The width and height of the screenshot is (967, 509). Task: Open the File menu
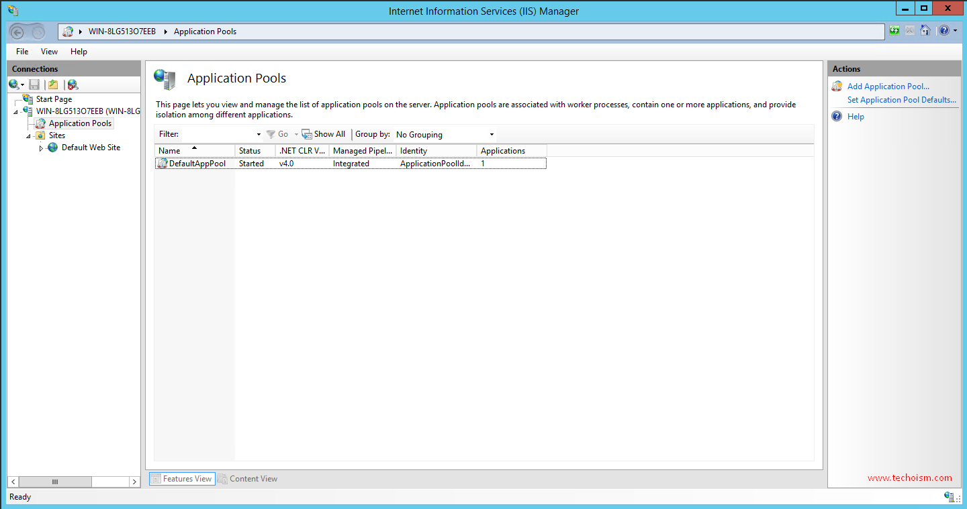pos(22,52)
